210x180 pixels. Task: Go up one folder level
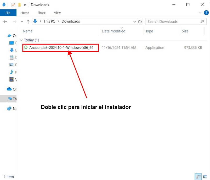click(x=28, y=22)
